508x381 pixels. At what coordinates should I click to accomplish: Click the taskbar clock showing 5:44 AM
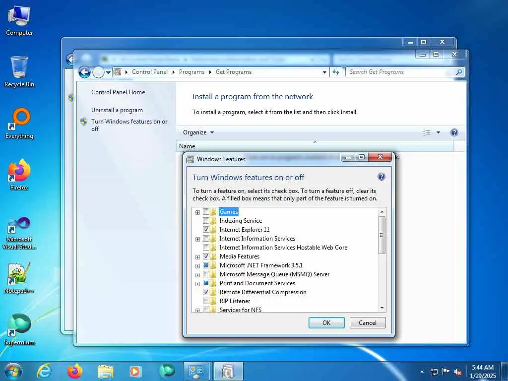tap(483, 372)
